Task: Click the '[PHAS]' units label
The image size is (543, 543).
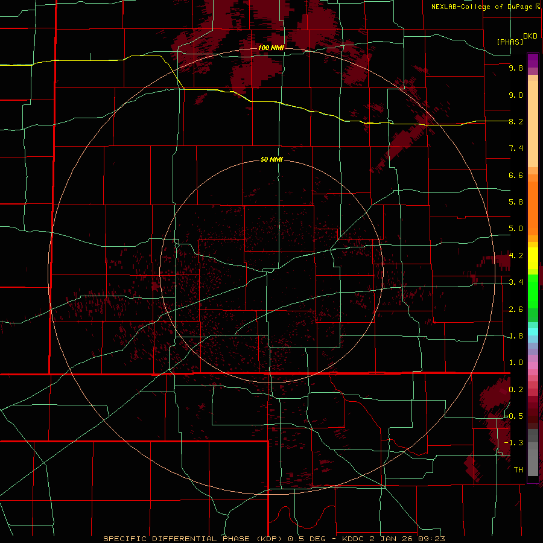Action: click(510, 42)
